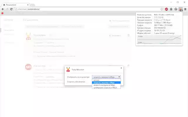This screenshot has width=188, height=117.
Task: Maximize the Chrome window
Action: [178, 2]
